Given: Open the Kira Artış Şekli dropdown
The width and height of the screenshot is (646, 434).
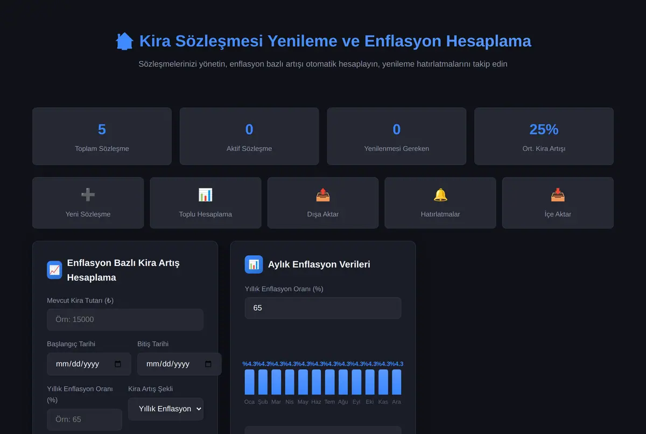Looking at the screenshot, I should [166, 409].
